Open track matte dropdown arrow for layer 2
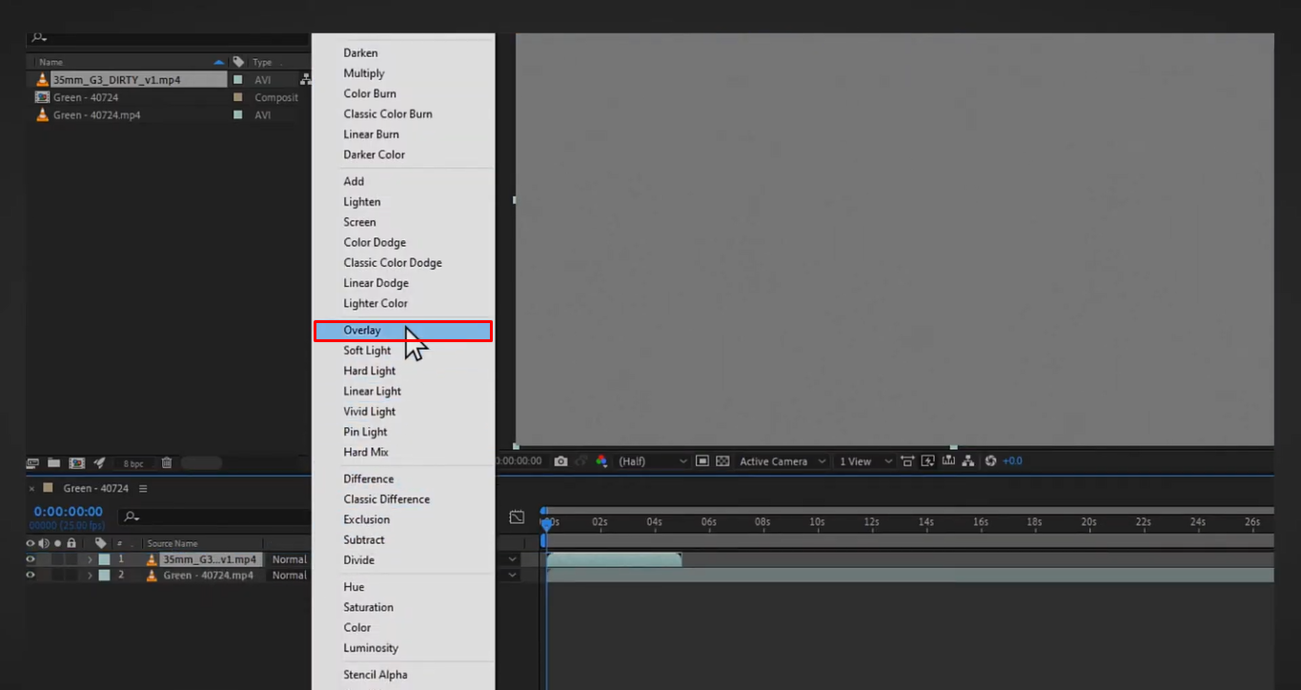This screenshot has width=1301, height=690. pyautogui.click(x=513, y=576)
